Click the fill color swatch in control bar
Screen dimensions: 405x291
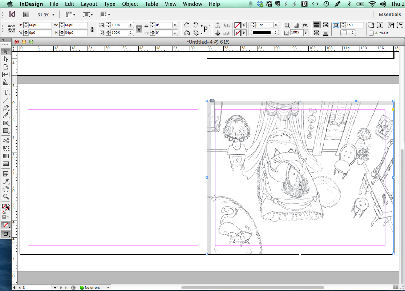coord(238,25)
